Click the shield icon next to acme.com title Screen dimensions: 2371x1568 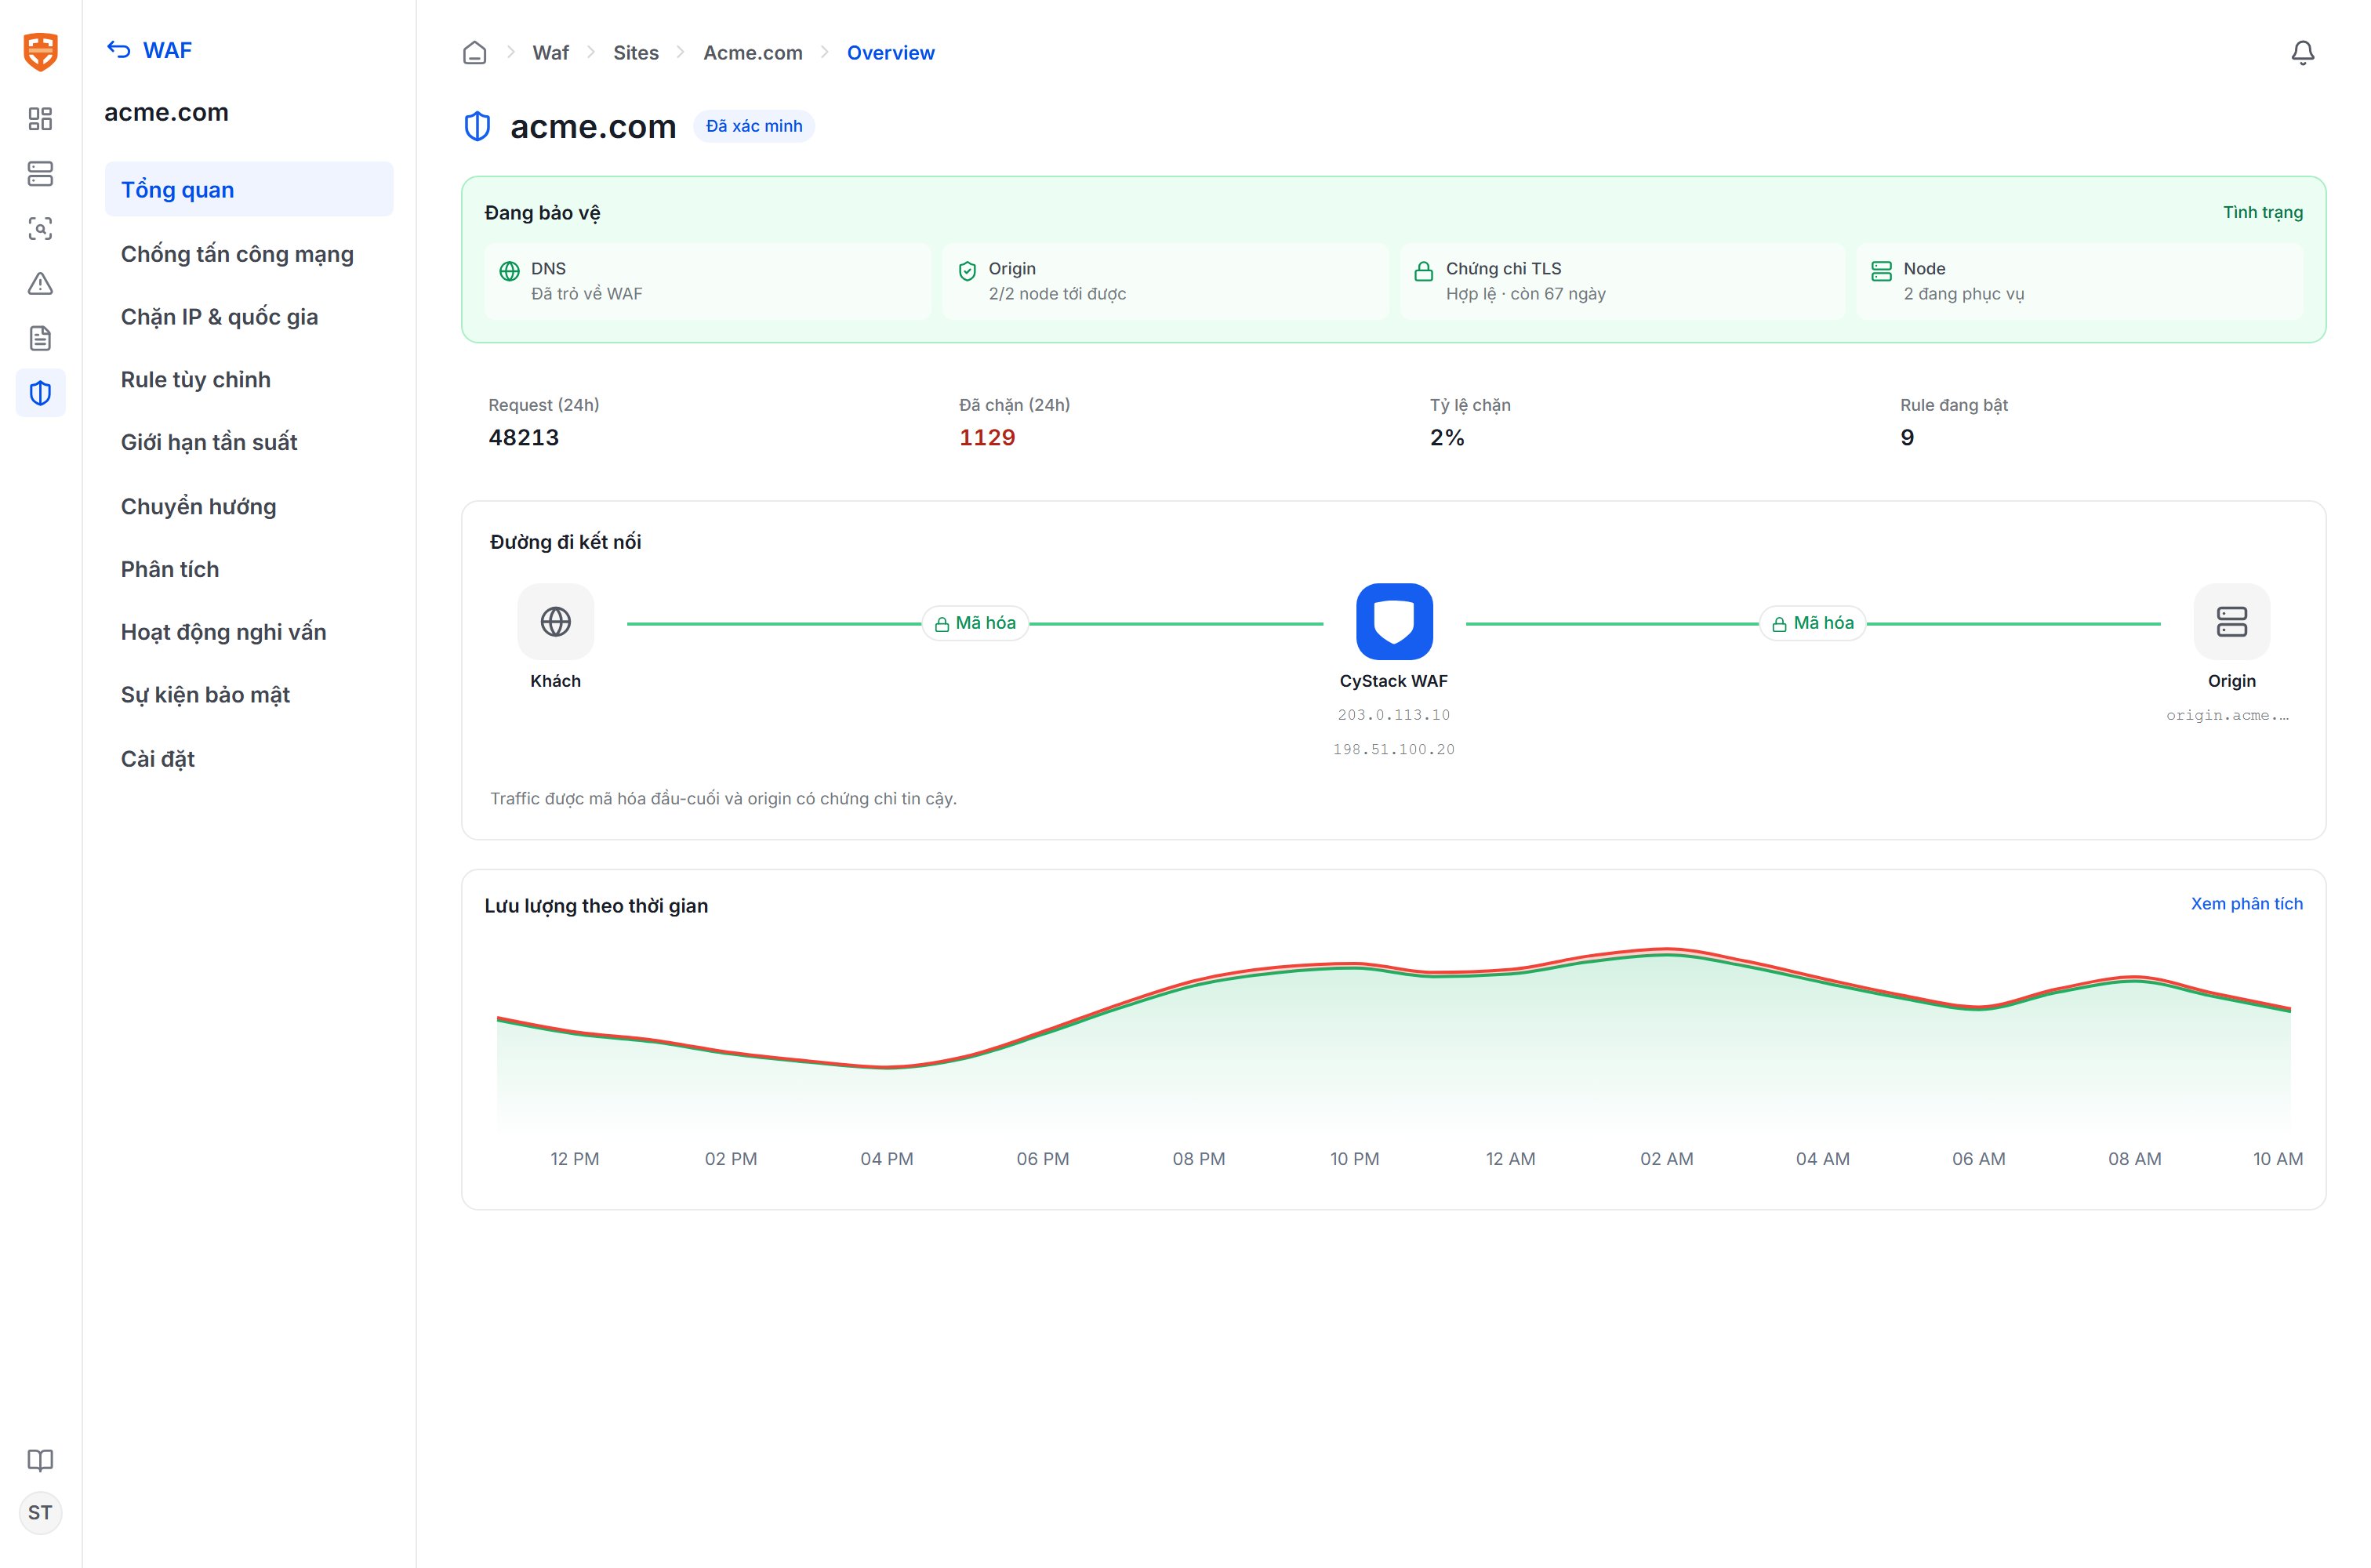[x=477, y=127]
